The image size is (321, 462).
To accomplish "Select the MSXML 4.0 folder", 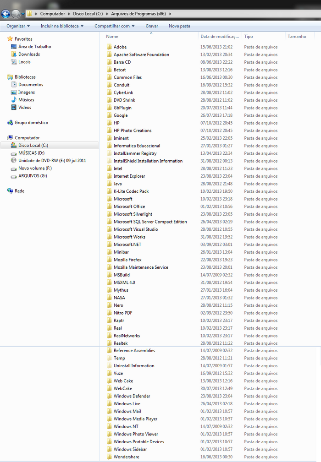I will pos(124,282).
